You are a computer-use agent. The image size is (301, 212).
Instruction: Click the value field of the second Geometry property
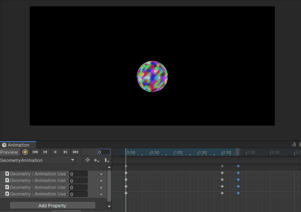78,181
